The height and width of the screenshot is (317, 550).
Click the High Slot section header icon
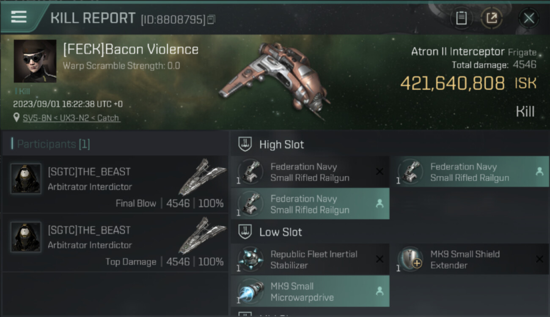(245, 145)
